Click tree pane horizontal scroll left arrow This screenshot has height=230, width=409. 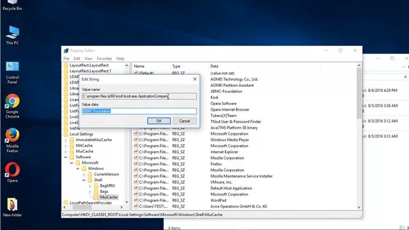[65, 207]
